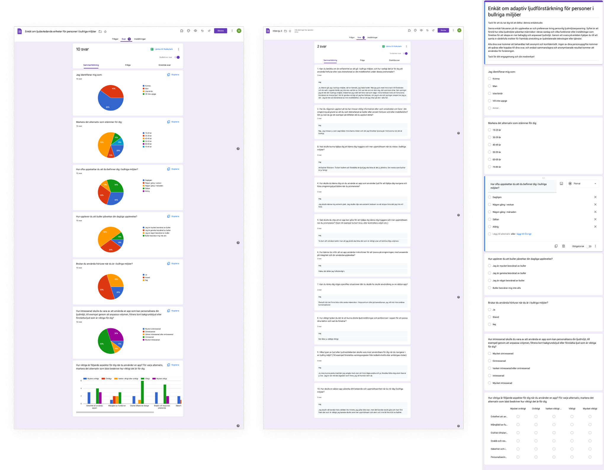
Task: Duplicate the 'Hur ofta uppskattar' question
Action: (556, 246)
